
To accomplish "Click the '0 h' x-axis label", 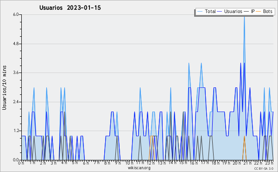I will (21, 163).
